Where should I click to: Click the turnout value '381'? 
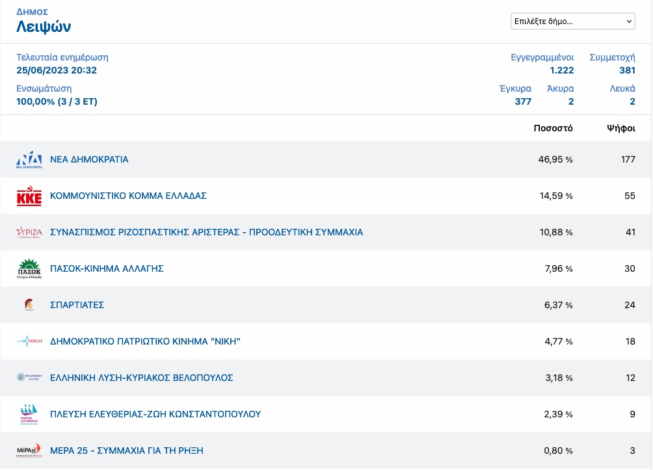coord(627,70)
